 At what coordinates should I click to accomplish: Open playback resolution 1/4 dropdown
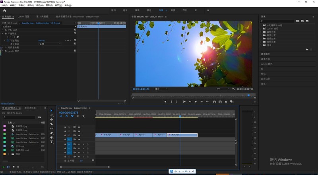coord(223,88)
